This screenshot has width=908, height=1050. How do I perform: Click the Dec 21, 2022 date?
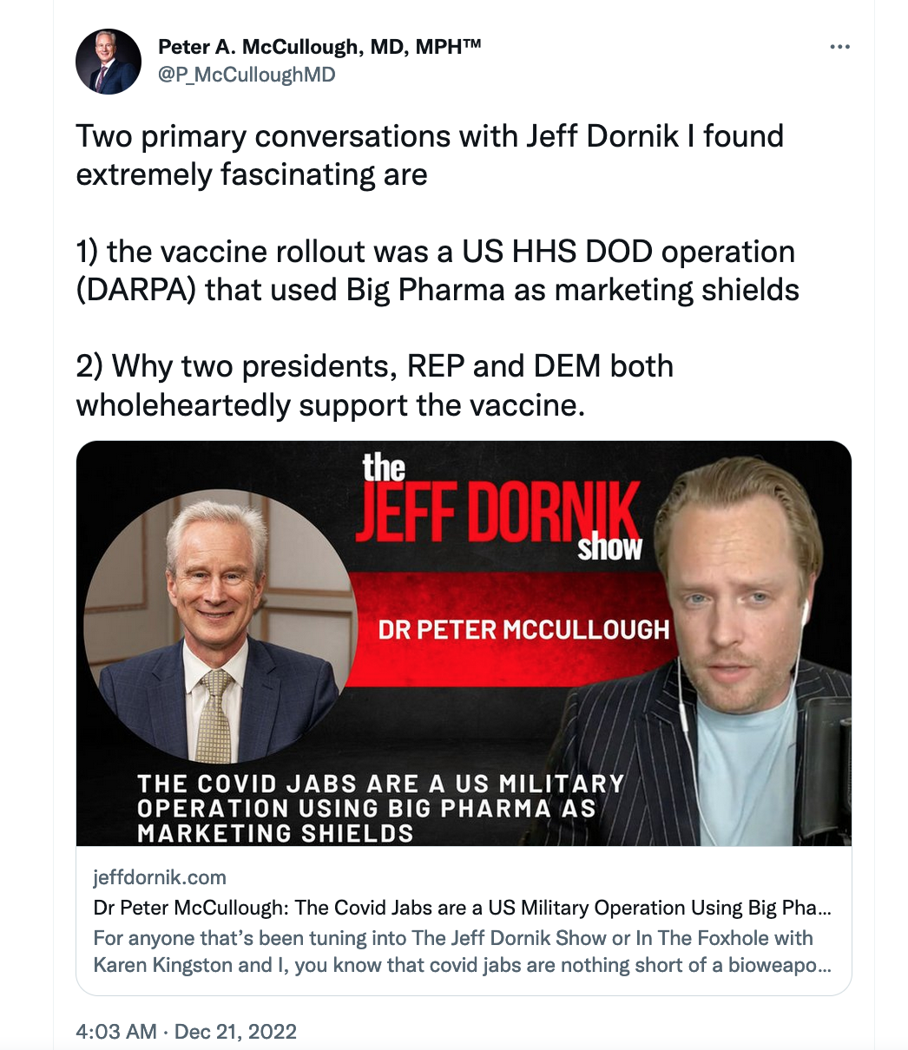pos(235,1032)
